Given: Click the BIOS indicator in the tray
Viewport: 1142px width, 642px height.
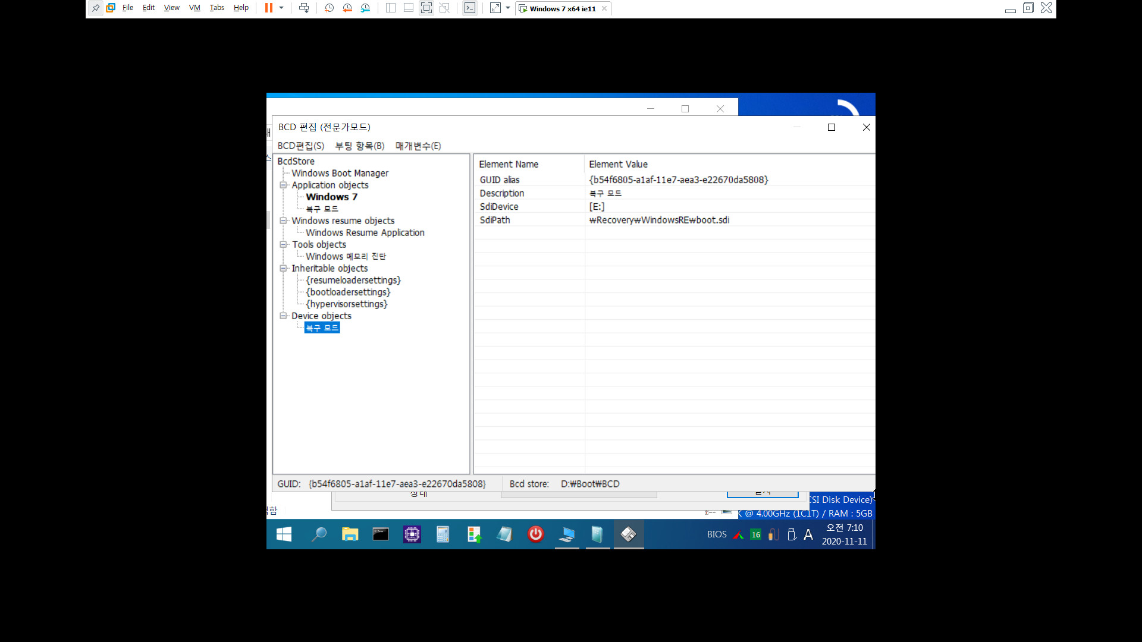Looking at the screenshot, I should click(x=717, y=534).
